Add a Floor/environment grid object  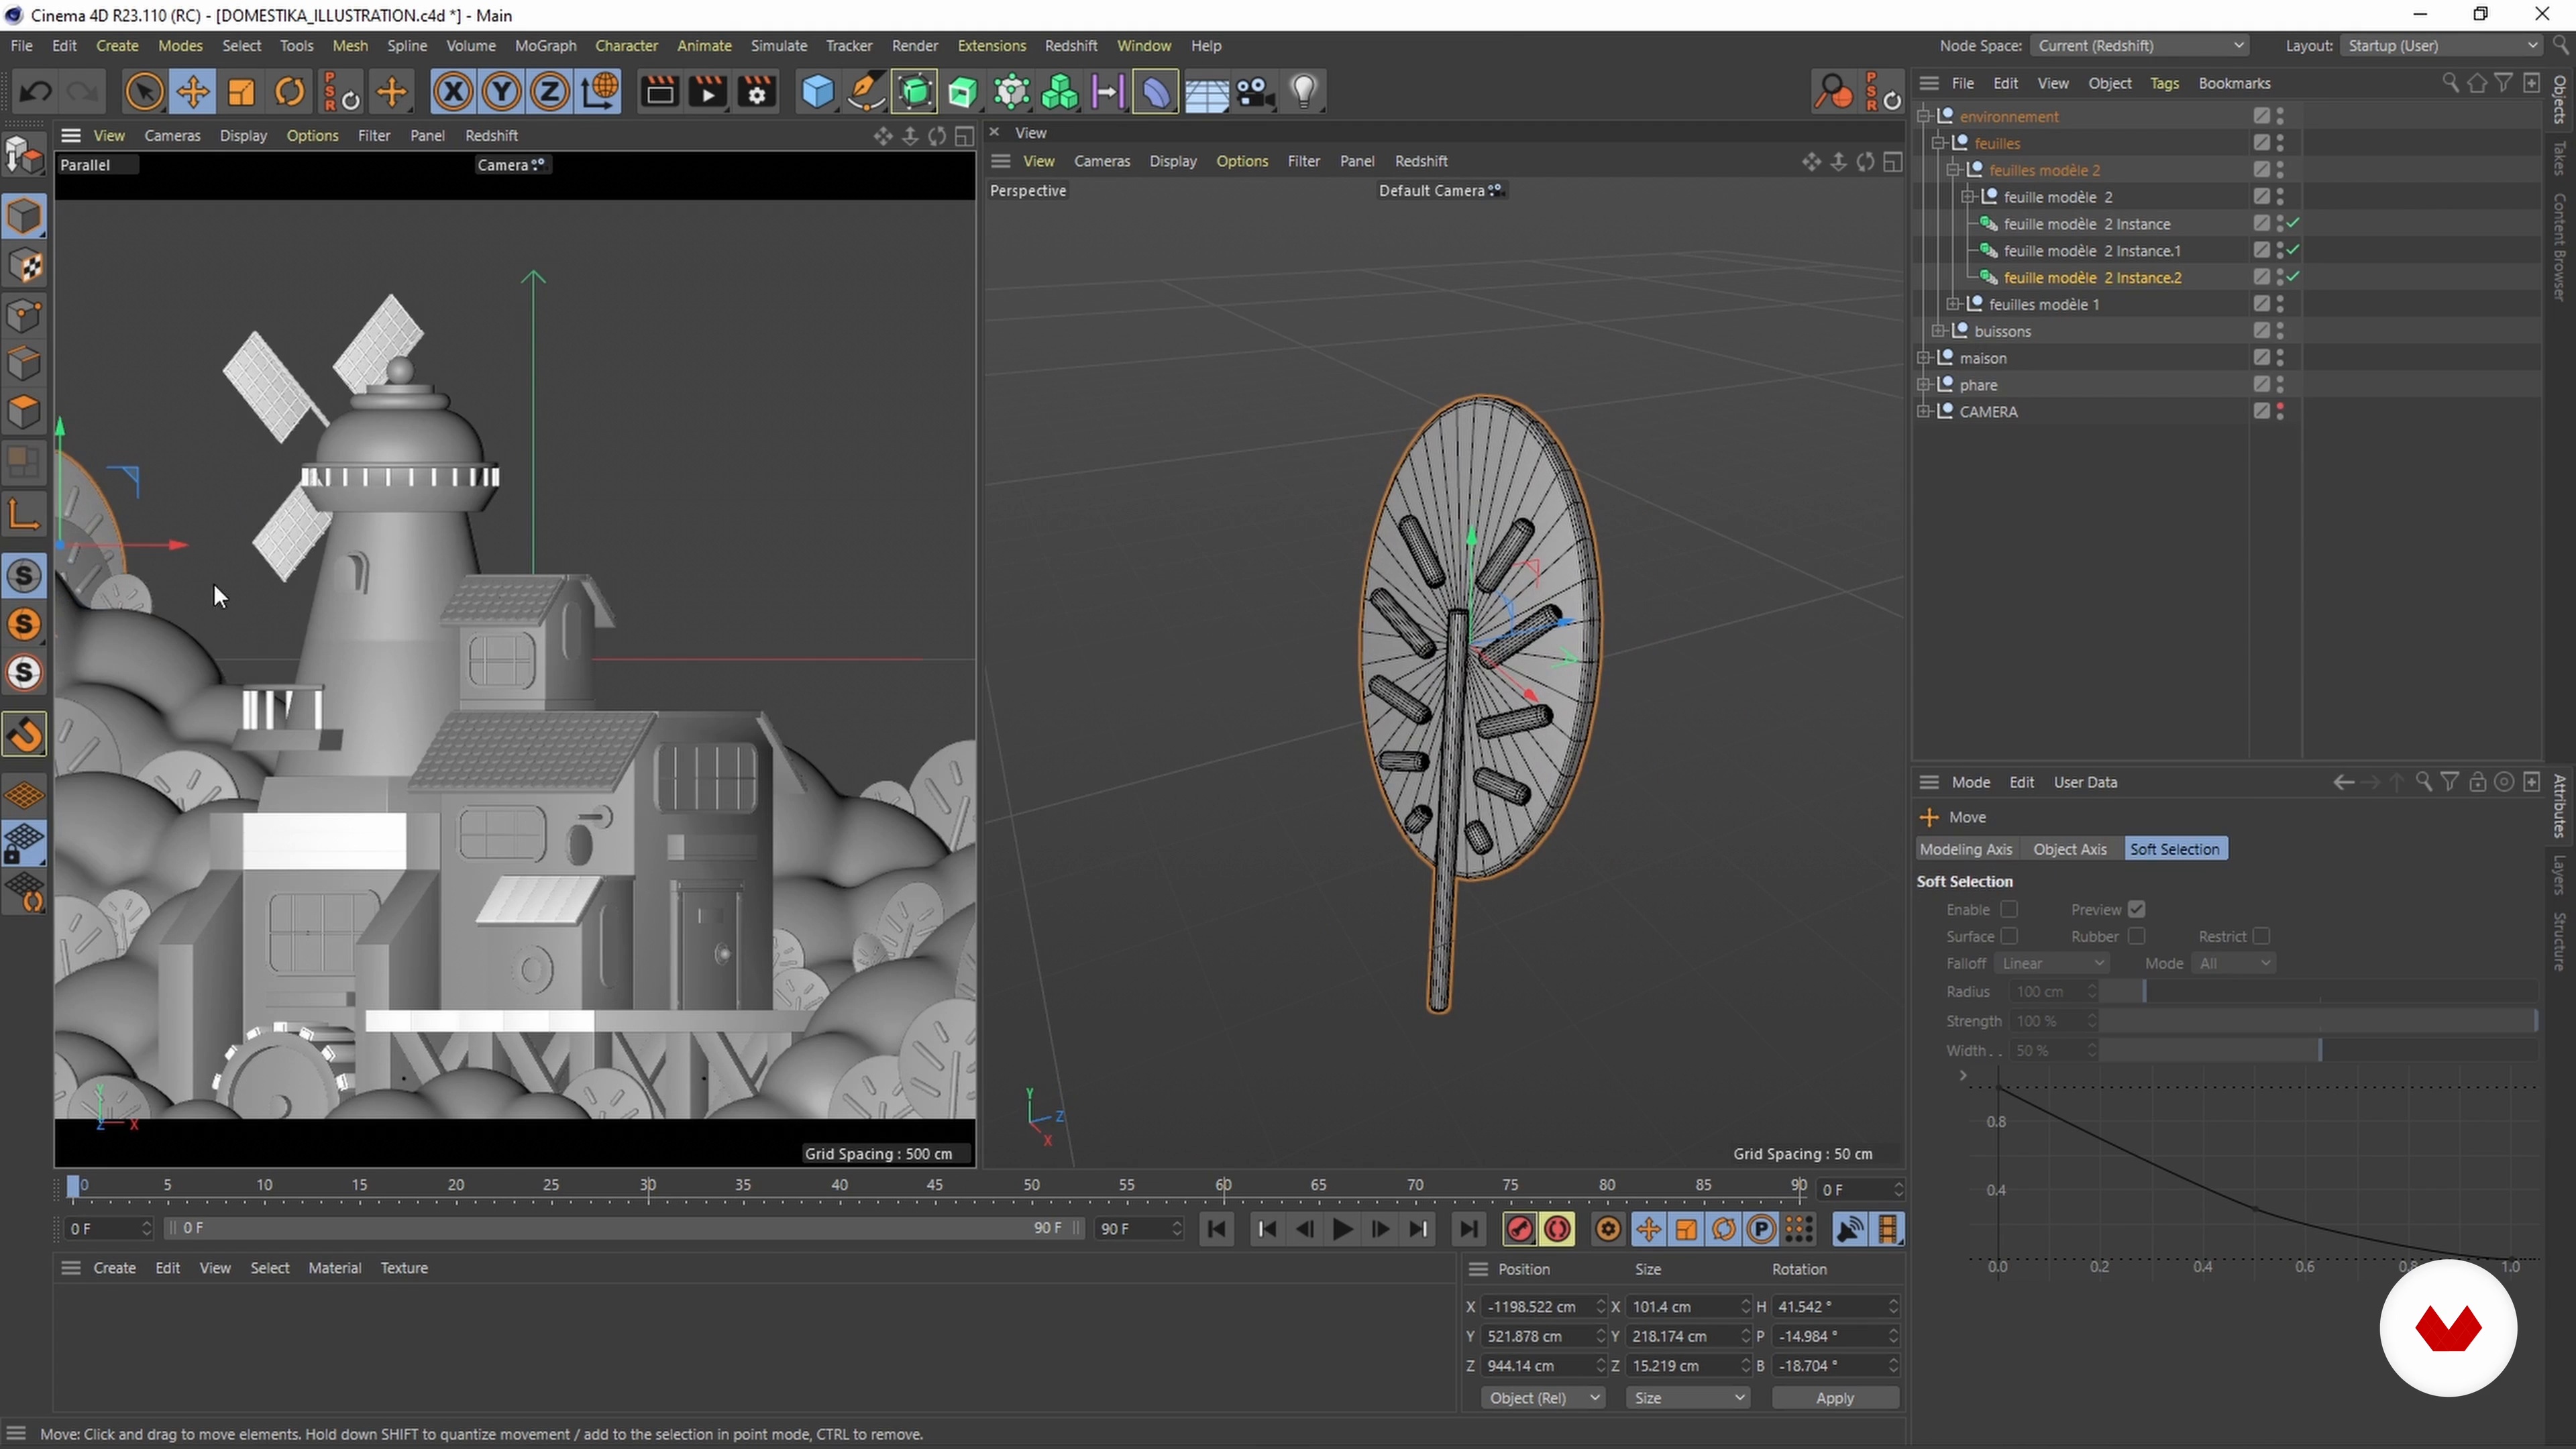click(1206, 92)
